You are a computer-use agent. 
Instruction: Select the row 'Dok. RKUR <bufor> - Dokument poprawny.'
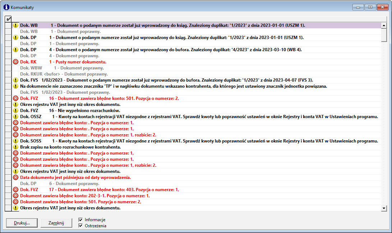pos(197,74)
